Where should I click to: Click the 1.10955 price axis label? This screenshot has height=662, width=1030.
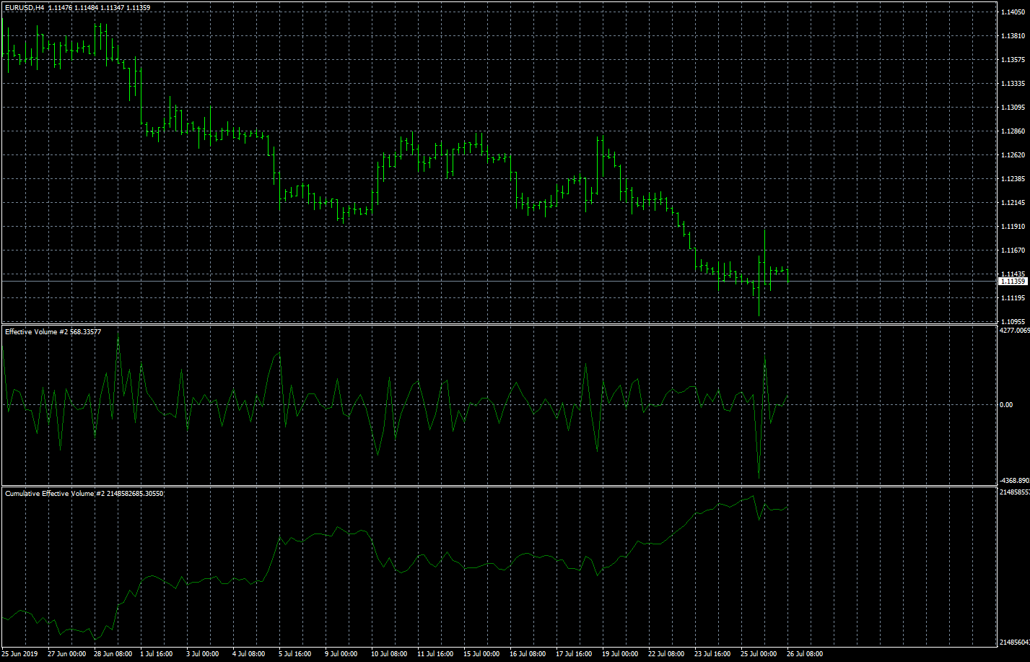(1014, 322)
